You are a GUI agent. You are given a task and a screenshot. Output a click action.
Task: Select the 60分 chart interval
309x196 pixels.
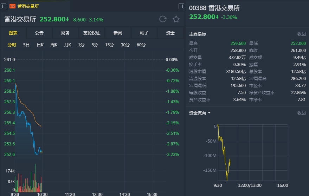(x=141, y=45)
